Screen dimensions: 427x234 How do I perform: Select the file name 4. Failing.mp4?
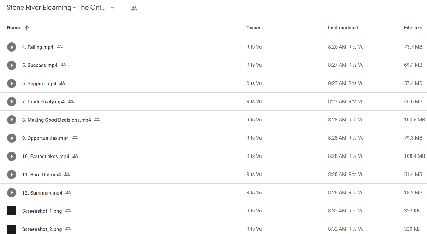click(x=38, y=47)
